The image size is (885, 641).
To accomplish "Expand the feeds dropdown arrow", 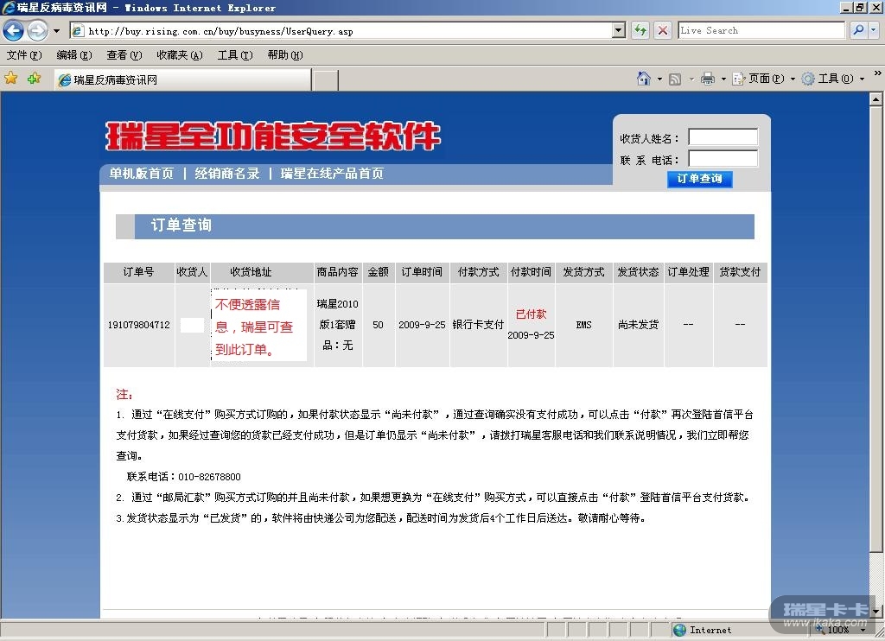I will [x=691, y=79].
